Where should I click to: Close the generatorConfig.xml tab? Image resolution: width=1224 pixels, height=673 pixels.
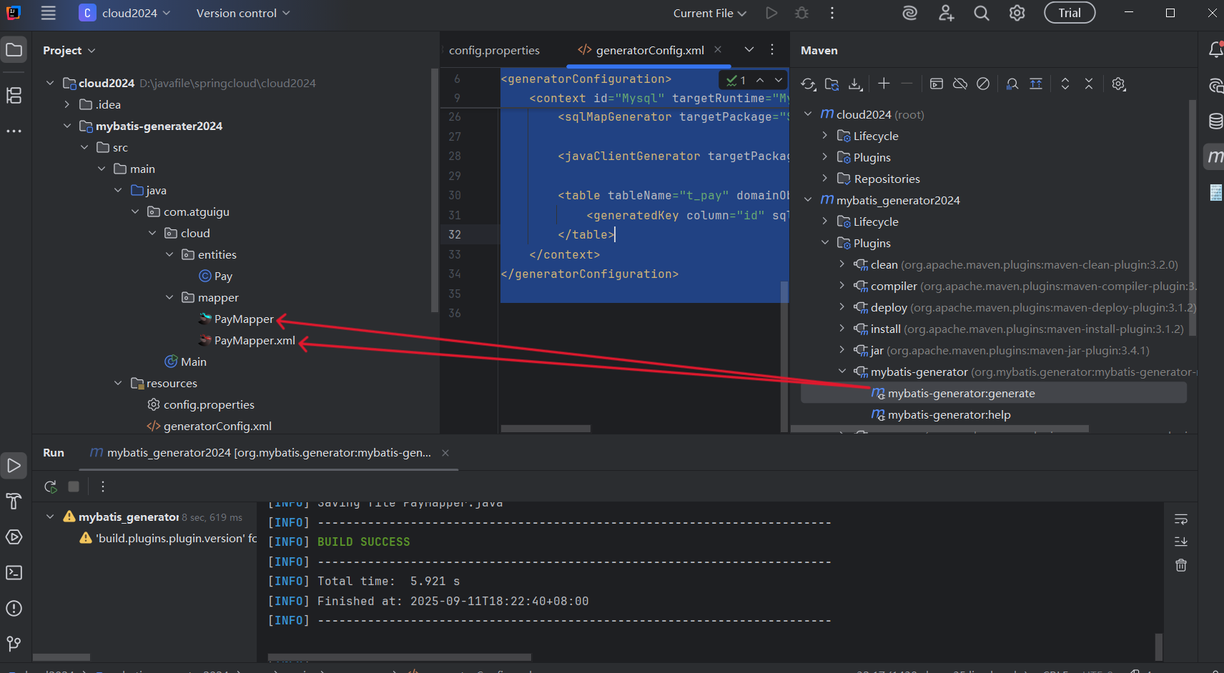718,49
